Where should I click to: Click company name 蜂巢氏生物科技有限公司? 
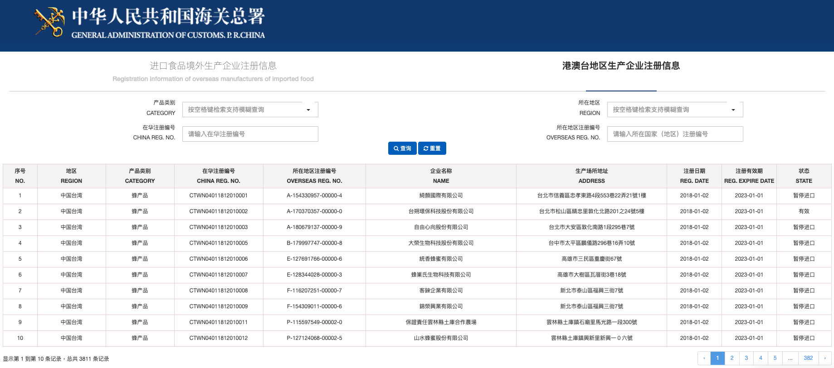pyautogui.click(x=441, y=275)
